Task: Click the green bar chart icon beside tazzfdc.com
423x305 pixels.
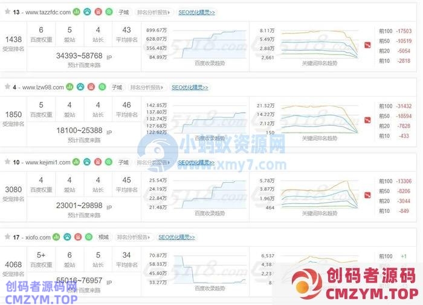Action: click(x=77, y=12)
